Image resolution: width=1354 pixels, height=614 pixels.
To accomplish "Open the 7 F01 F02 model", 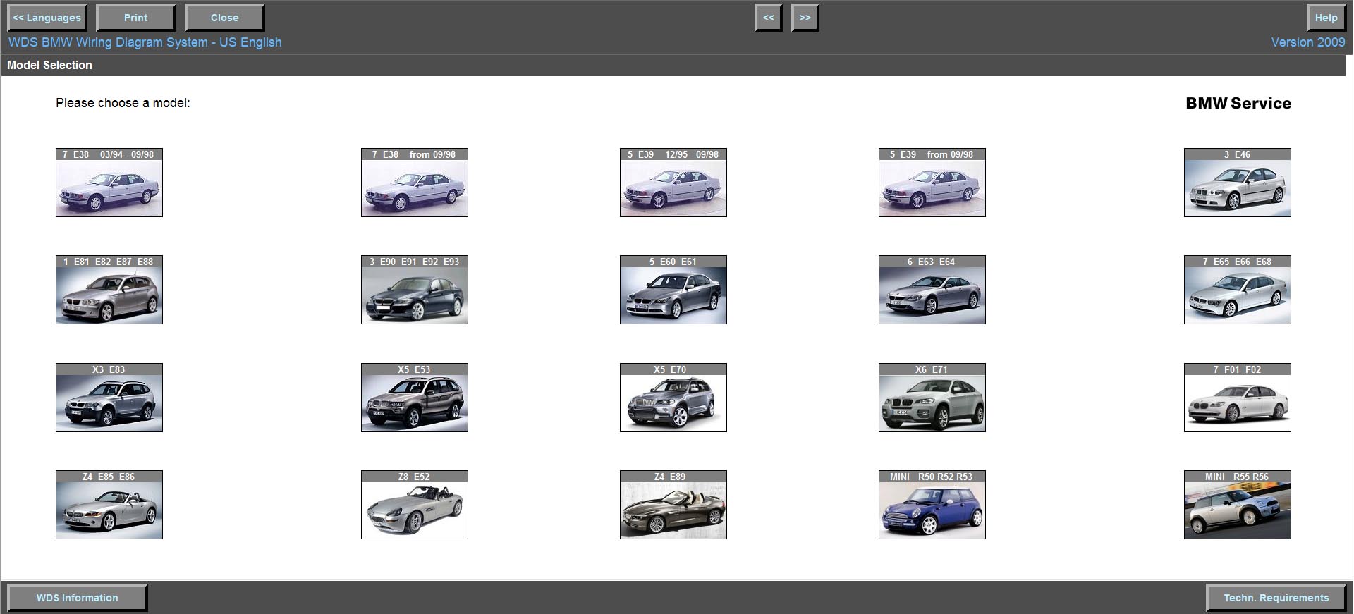I will pos(1238,398).
